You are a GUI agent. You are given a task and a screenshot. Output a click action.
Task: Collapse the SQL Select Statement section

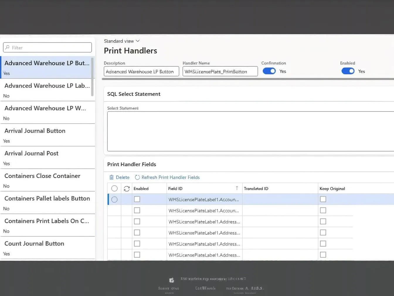pos(134,94)
